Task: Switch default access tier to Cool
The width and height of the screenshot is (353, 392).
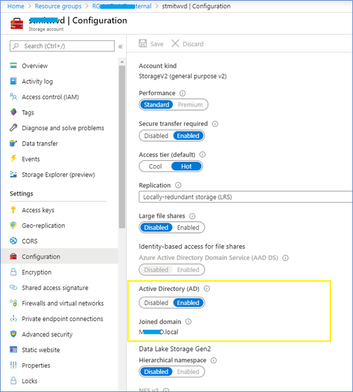Action: (155, 166)
